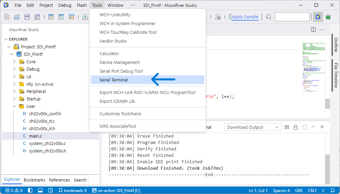Viewport: 340px width, 194px height.
Task: Open the notifications bell in status bar
Action: pyautogui.click(x=332, y=190)
